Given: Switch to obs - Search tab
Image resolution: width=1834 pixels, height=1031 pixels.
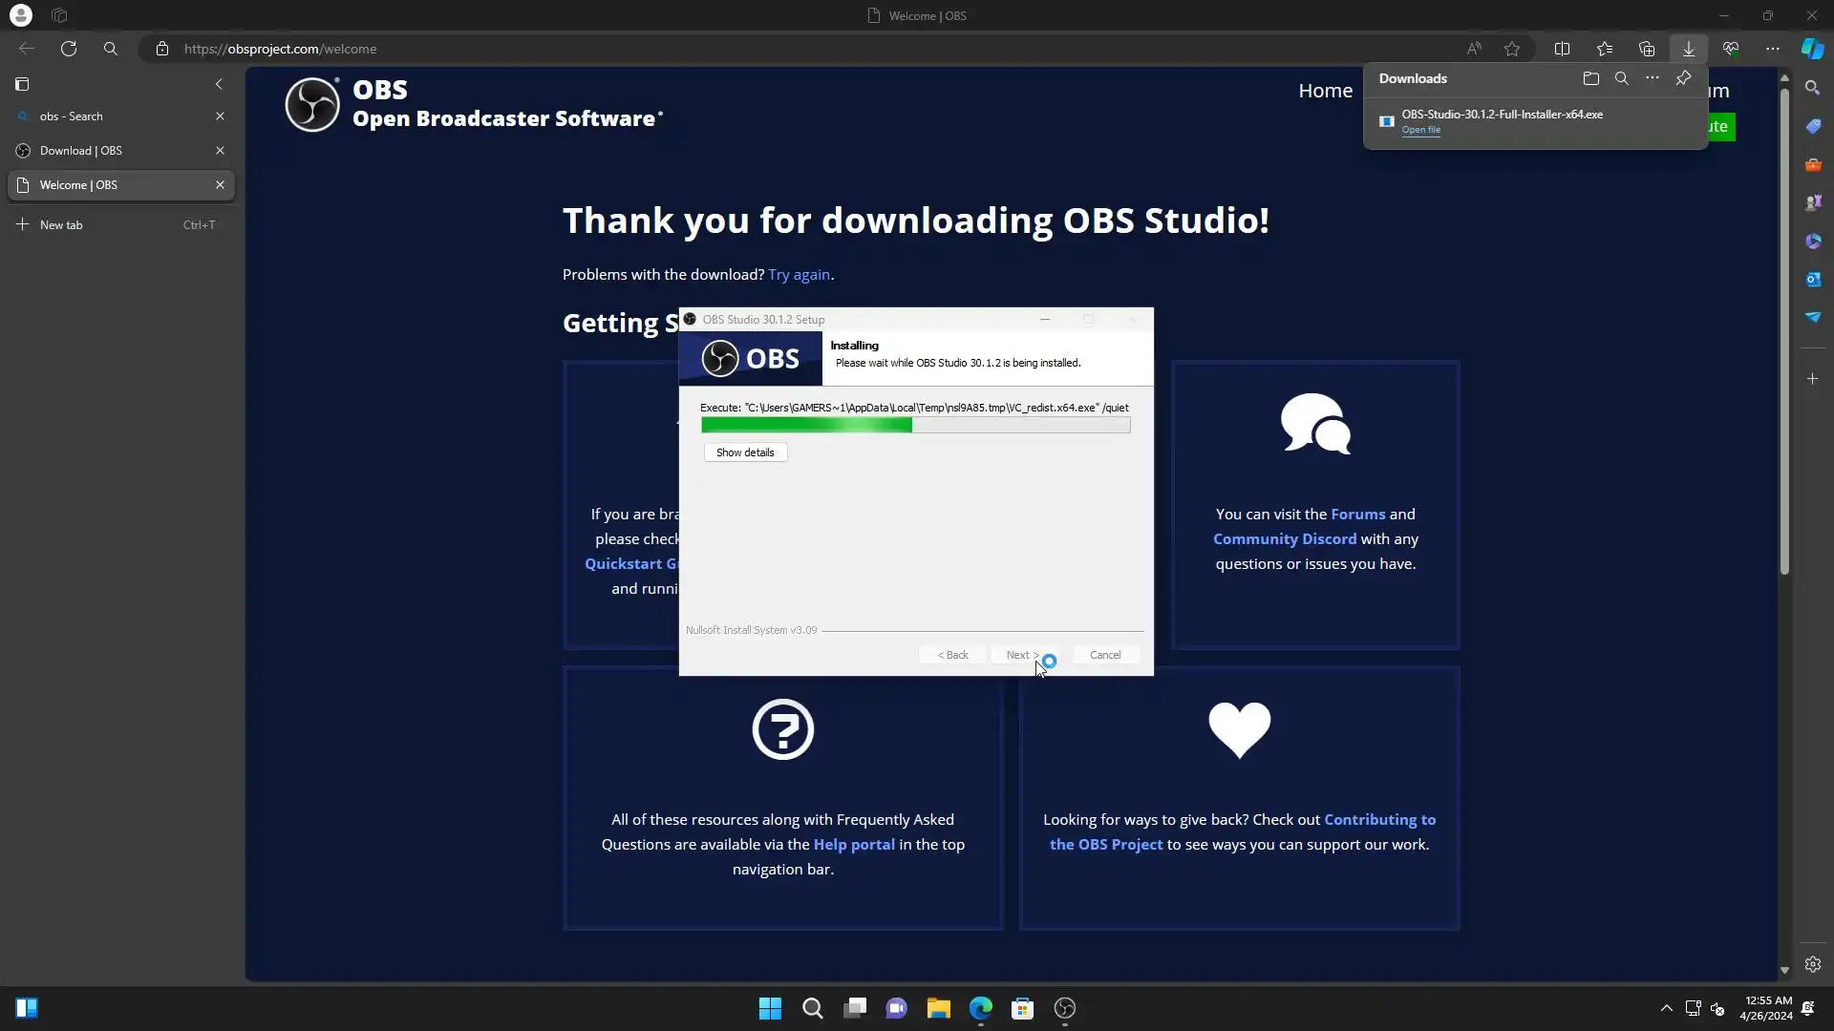Looking at the screenshot, I should pos(72,116).
